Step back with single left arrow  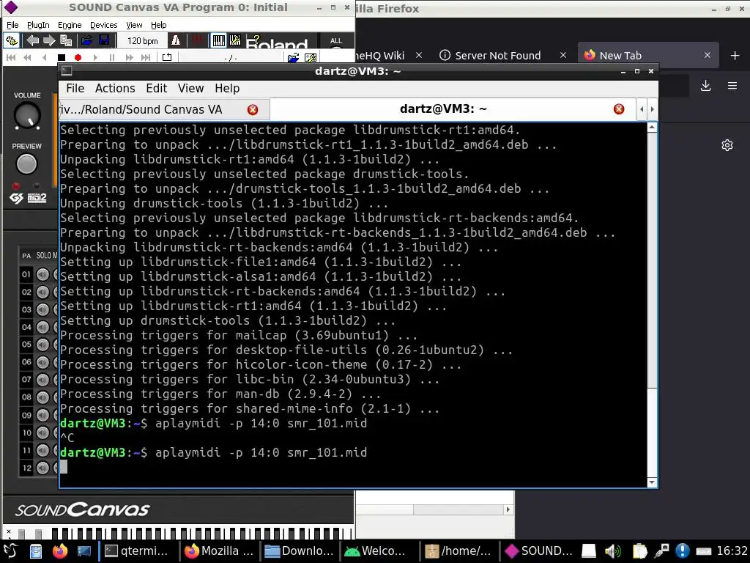coord(45,57)
